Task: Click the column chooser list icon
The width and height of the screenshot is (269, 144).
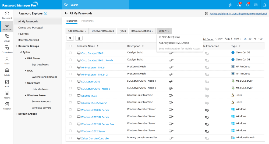Action: click(79, 38)
